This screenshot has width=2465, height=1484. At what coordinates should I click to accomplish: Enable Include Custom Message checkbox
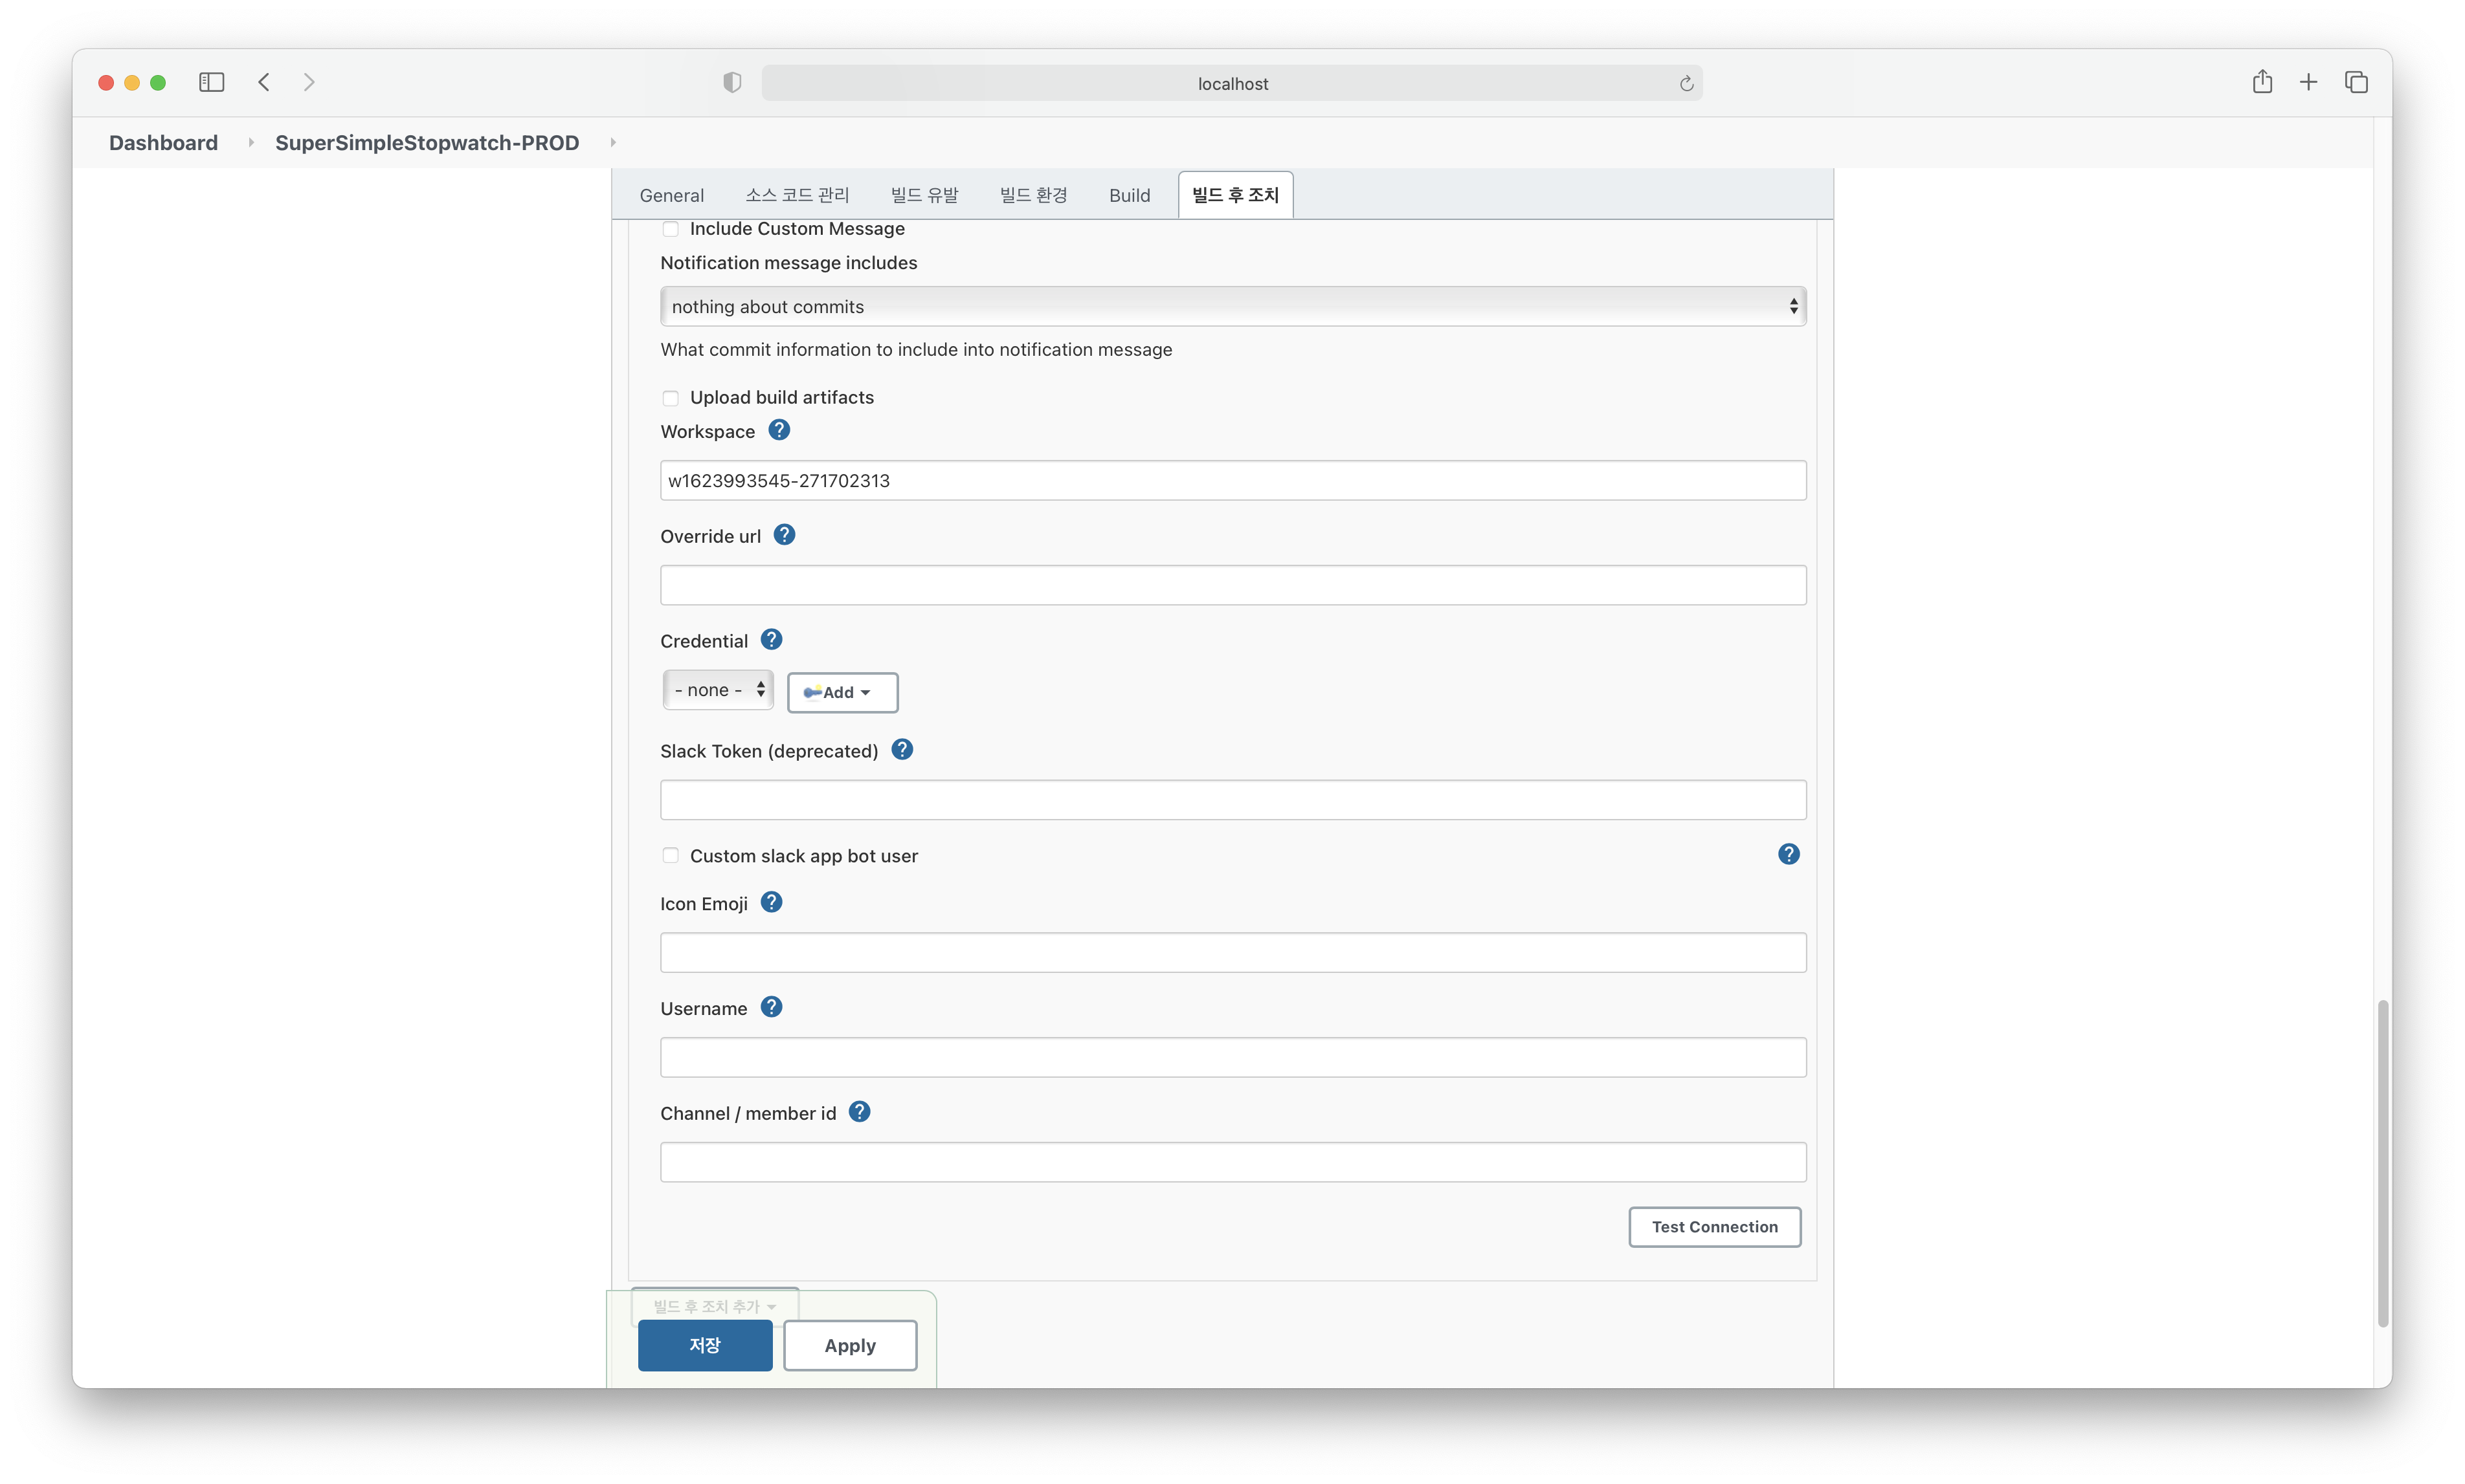pyautogui.click(x=670, y=229)
